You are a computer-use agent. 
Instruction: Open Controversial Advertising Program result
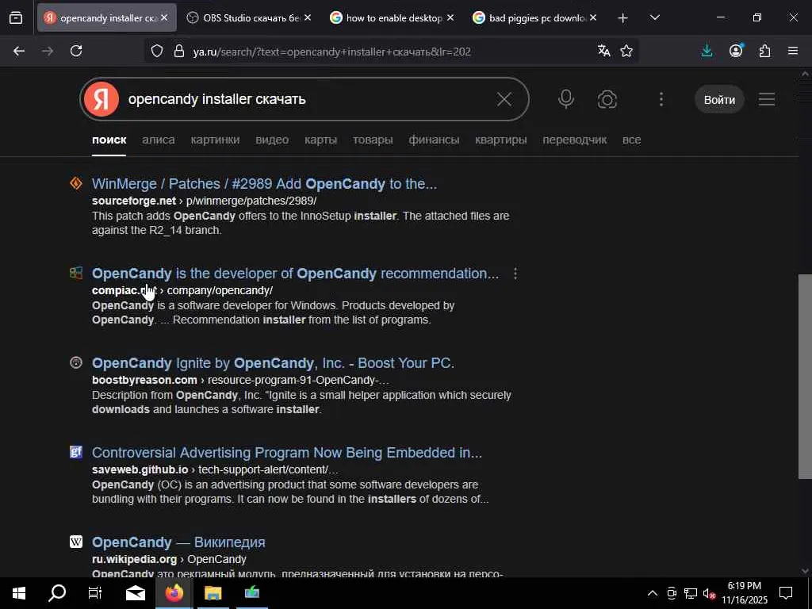click(x=287, y=453)
